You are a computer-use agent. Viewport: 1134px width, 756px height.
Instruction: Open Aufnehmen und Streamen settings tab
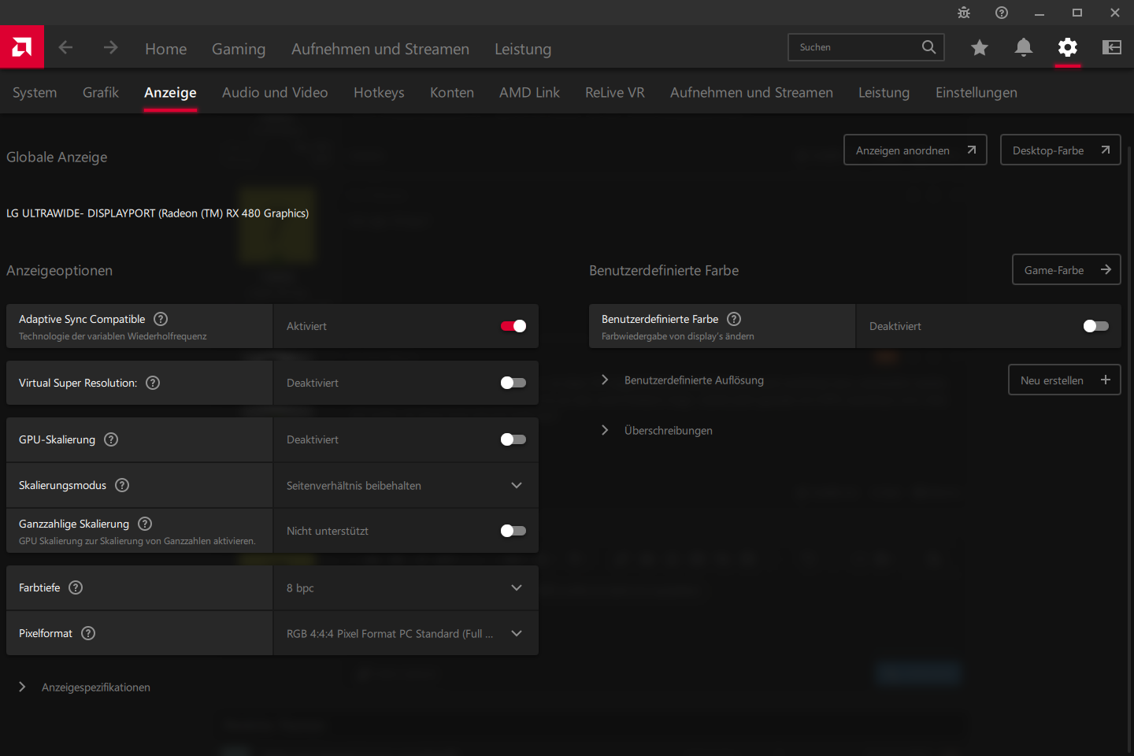click(x=751, y=92)
